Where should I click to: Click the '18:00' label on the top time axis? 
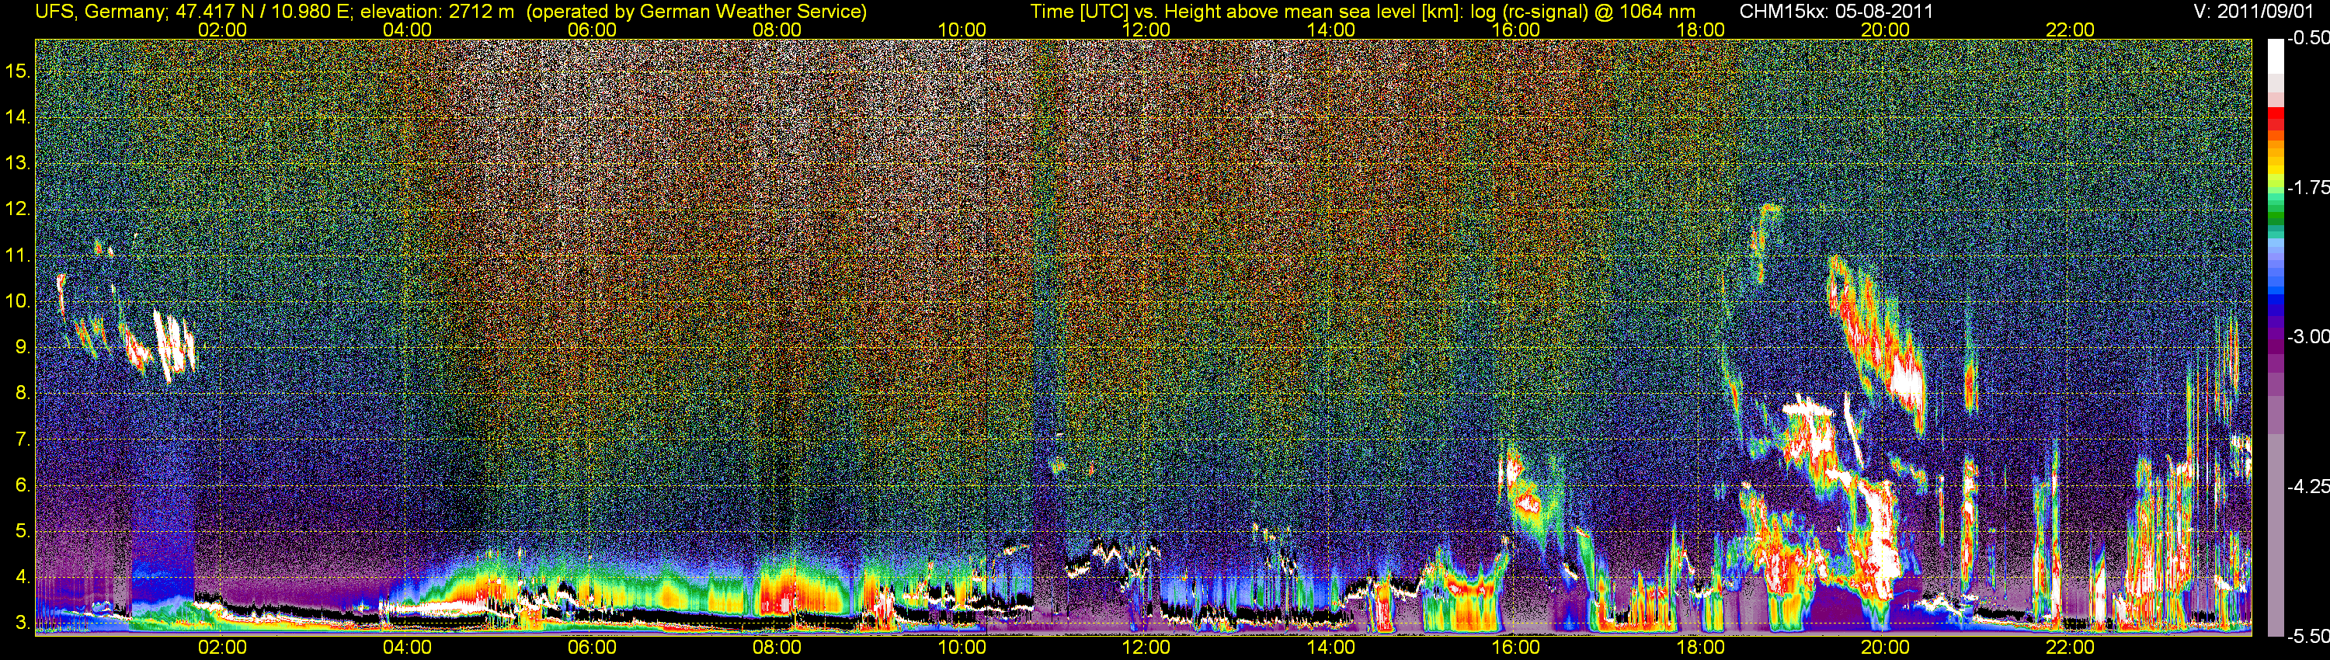click(1700, 30)
